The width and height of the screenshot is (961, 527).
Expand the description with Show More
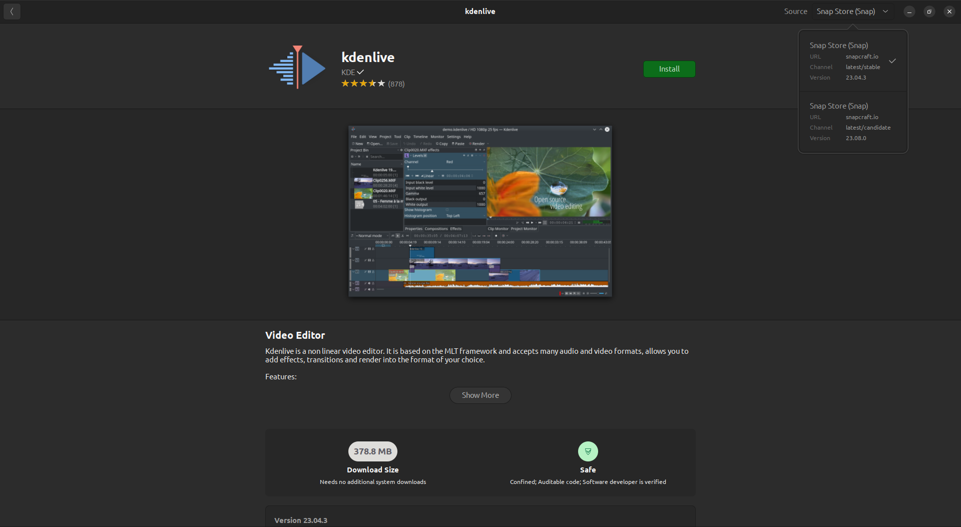pyautogui.click(x=480, y=395)
